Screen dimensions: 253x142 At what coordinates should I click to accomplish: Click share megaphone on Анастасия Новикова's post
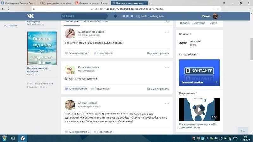coord(95,53)
